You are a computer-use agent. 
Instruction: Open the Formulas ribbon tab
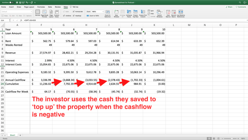click(x=41, y=7)
